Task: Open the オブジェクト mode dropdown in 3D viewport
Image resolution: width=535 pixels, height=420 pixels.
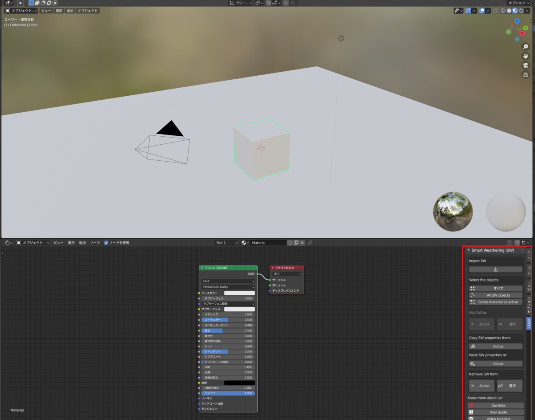Action: click(21, 11)
